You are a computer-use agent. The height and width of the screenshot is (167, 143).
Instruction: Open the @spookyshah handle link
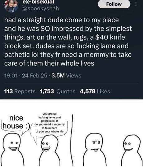(x=41, y=8)
